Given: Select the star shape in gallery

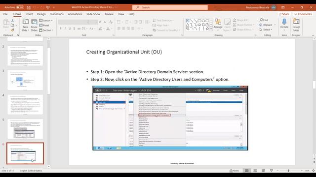Looking at the screenshot, I should coord(207,29).
